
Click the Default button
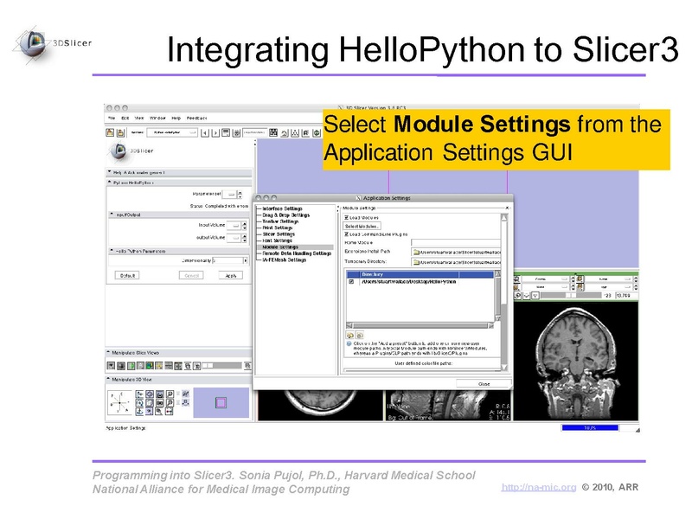pos(127,275)
